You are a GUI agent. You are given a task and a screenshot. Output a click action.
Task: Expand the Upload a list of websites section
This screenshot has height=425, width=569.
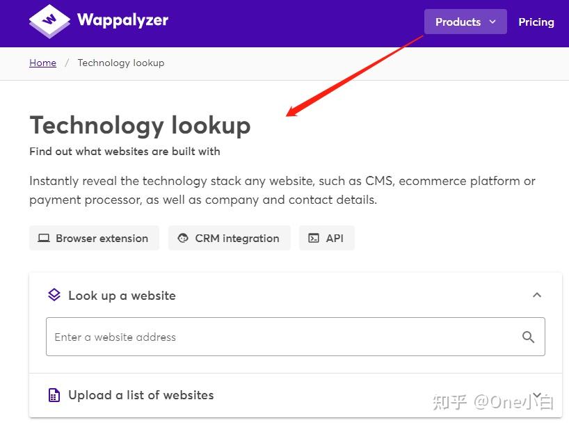(537, 394)
